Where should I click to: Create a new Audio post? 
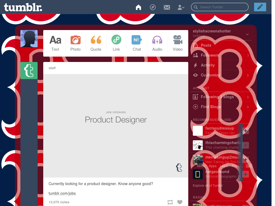157,43
